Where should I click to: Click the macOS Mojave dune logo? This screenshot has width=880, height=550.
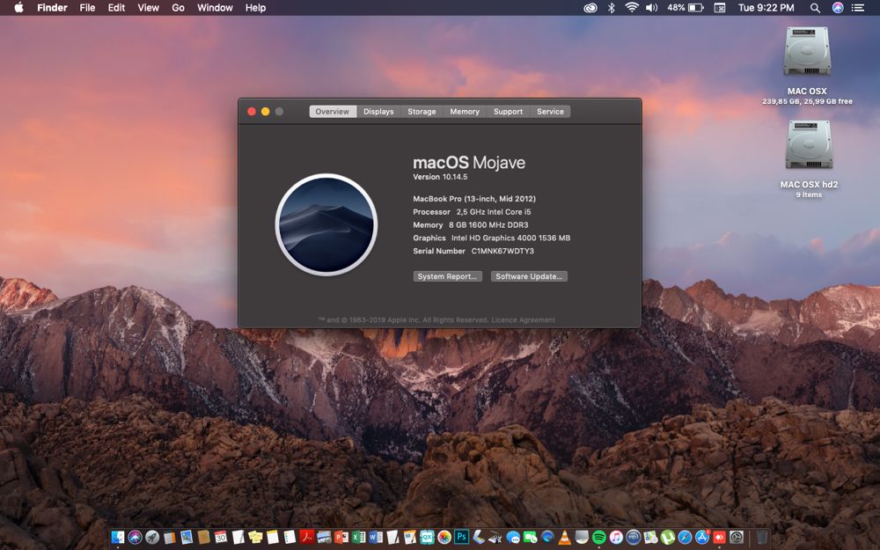pos(326,224)
